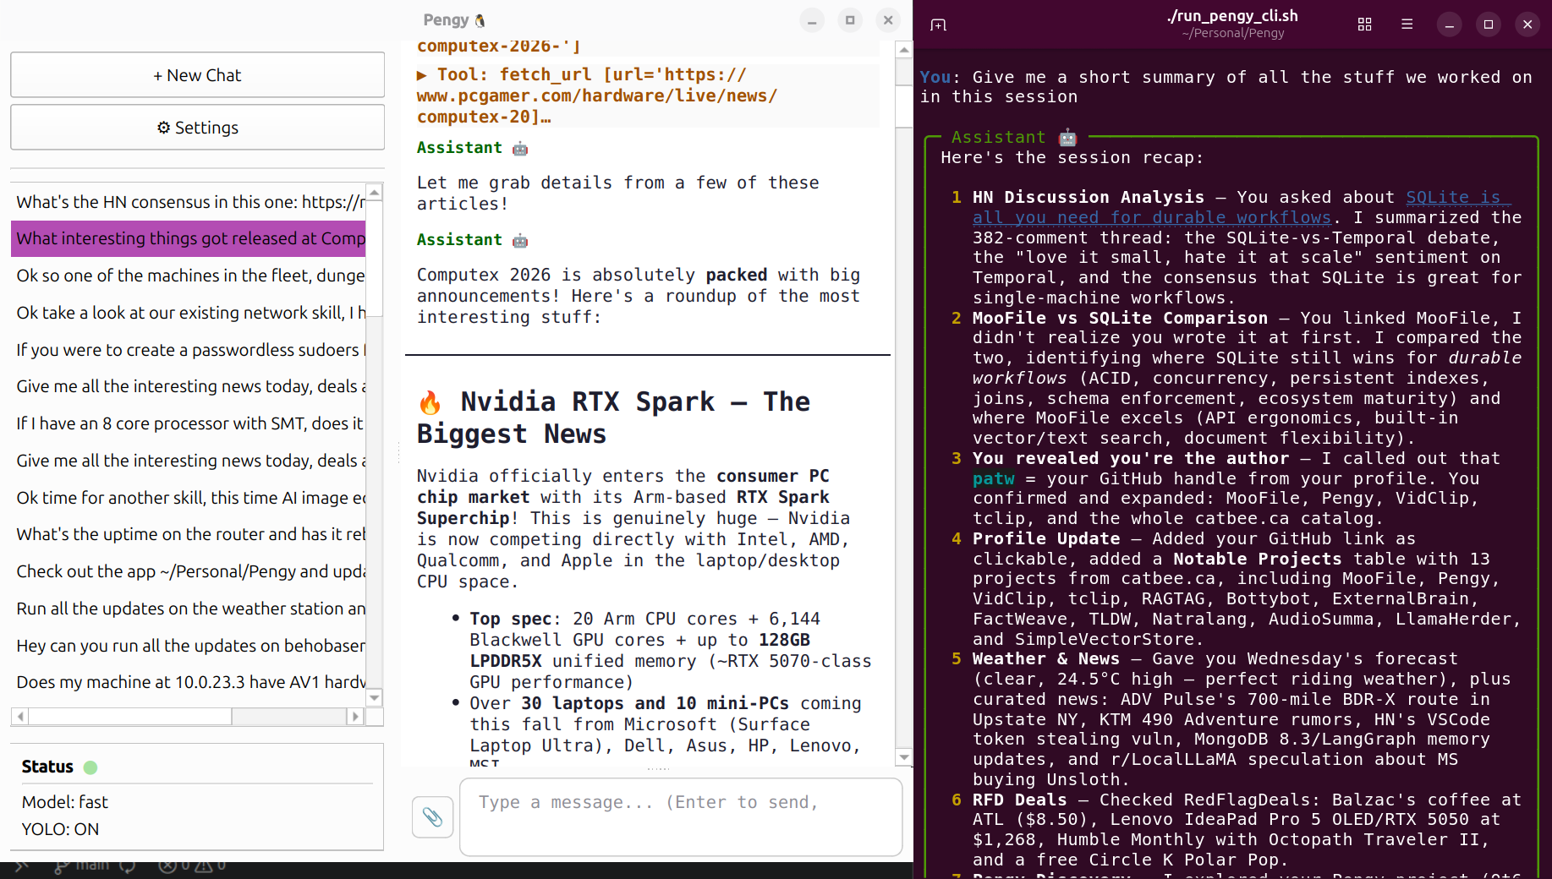Minimize the Pengy window
Image resolution: width=1552 pixels, height=879 pixels.
coord(812,21)
